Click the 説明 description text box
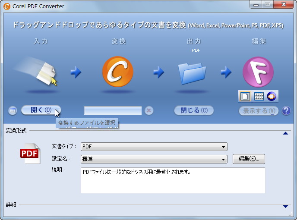297x220 pixels. click(x=173, y=180)
